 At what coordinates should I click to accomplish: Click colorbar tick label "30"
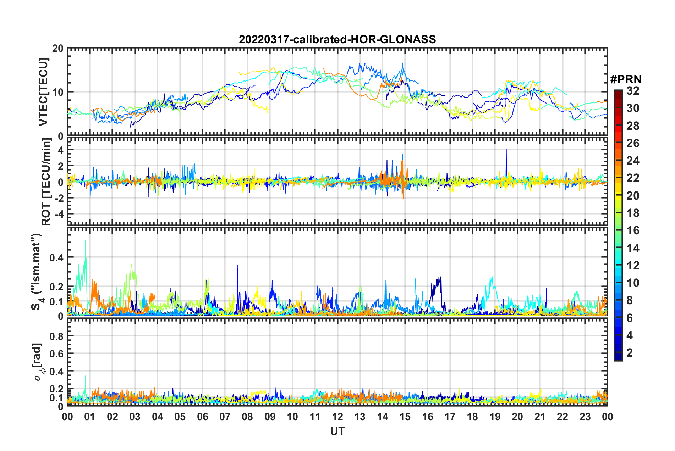pyautogui.click(x=633, y=108)
